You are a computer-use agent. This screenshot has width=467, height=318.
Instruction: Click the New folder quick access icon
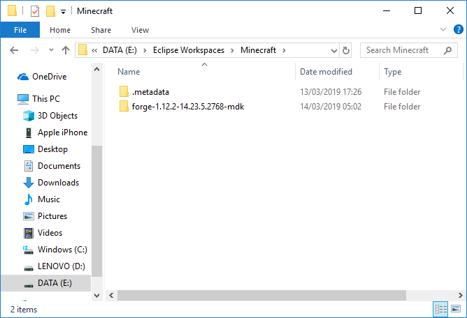pyautogui.click(x=50, y=11)
